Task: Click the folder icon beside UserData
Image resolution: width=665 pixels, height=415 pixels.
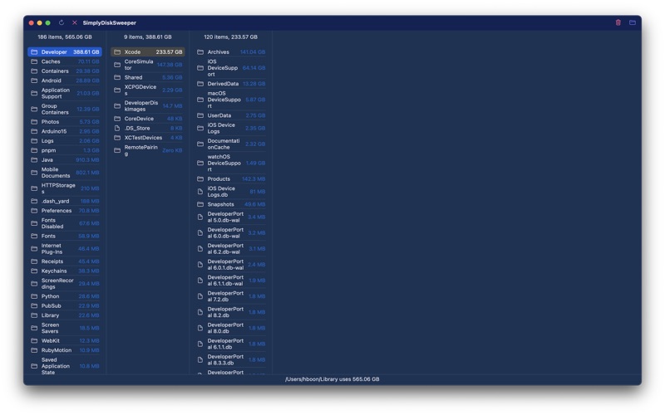Action: [200, 115]
